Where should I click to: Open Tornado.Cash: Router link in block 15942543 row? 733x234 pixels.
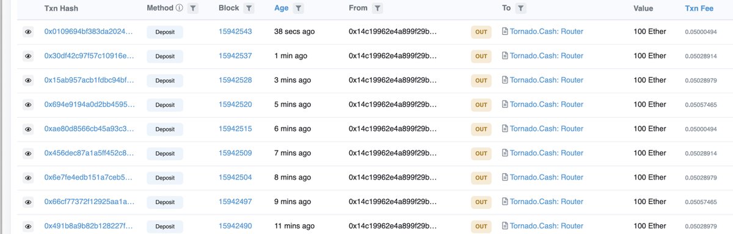pos(547,32)
